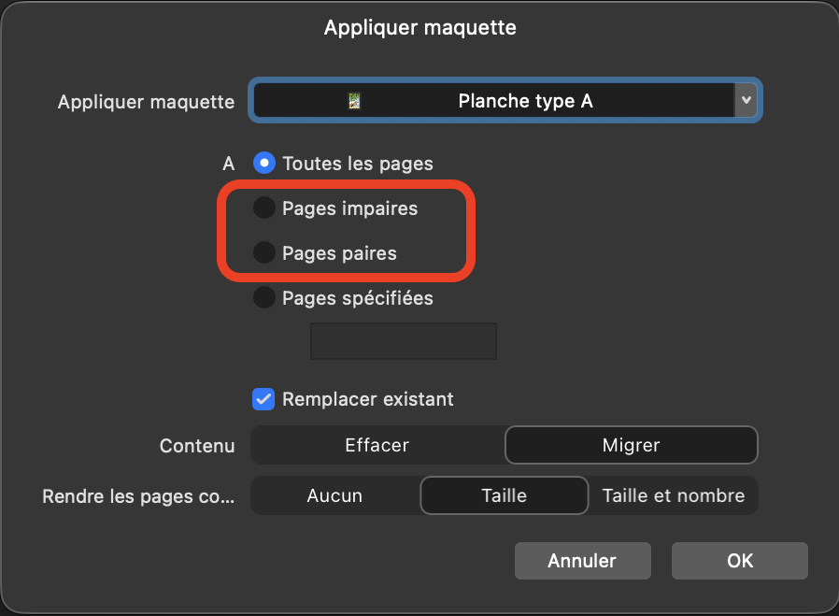
Task: Click the Rendre les pages co... label
Action: (138, 496)
